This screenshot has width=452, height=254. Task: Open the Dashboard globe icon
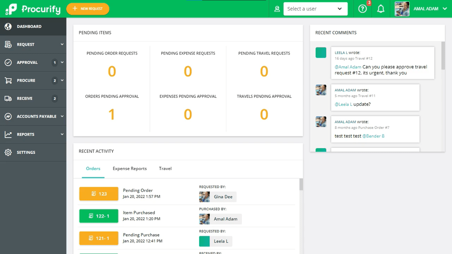click(x=8, y=26)
